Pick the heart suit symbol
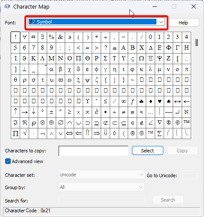This screenshot has width=204, height=217. coord(159,101)
